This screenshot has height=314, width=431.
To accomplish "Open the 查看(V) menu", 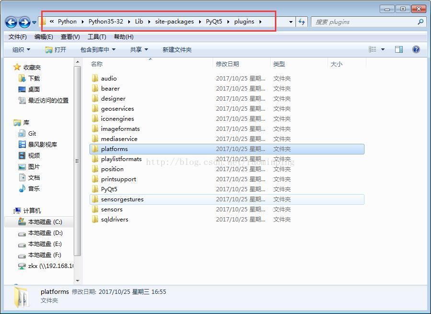I will tap(70, 37).
